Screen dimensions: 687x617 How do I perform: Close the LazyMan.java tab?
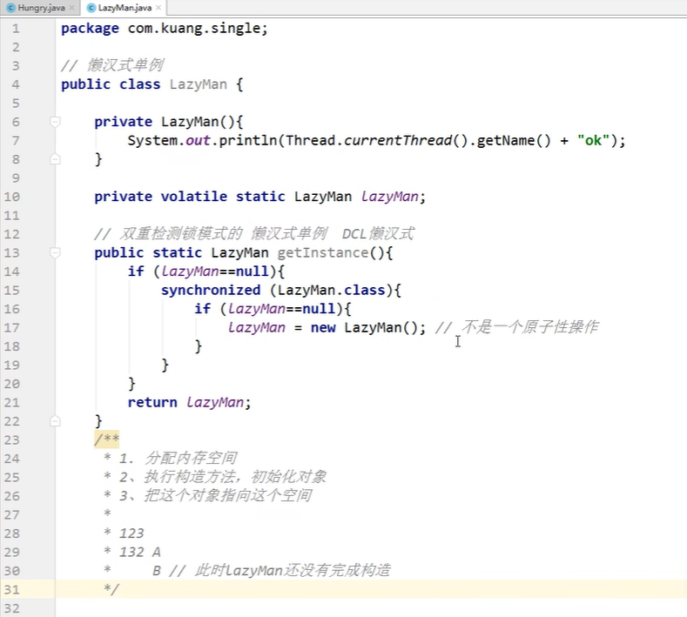click(158, 8)
